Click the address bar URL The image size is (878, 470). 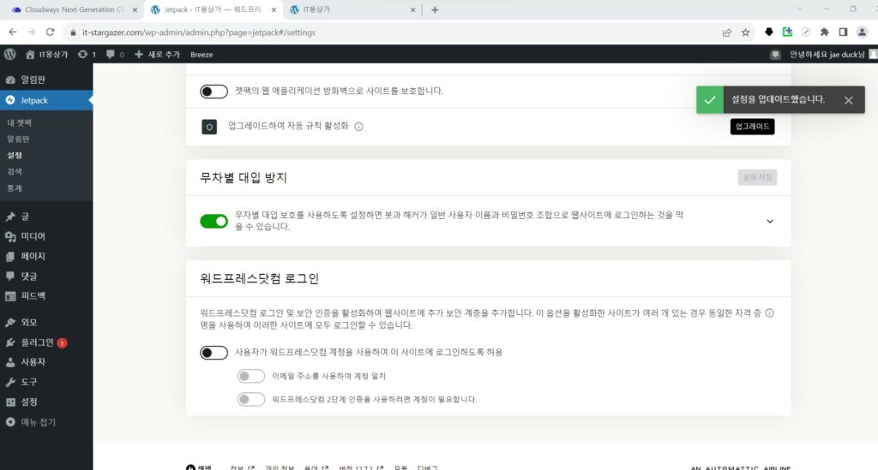point(199,33)
